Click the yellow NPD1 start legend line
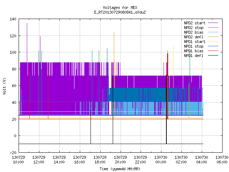Screen dimensions: 229x172 [213, 42]
